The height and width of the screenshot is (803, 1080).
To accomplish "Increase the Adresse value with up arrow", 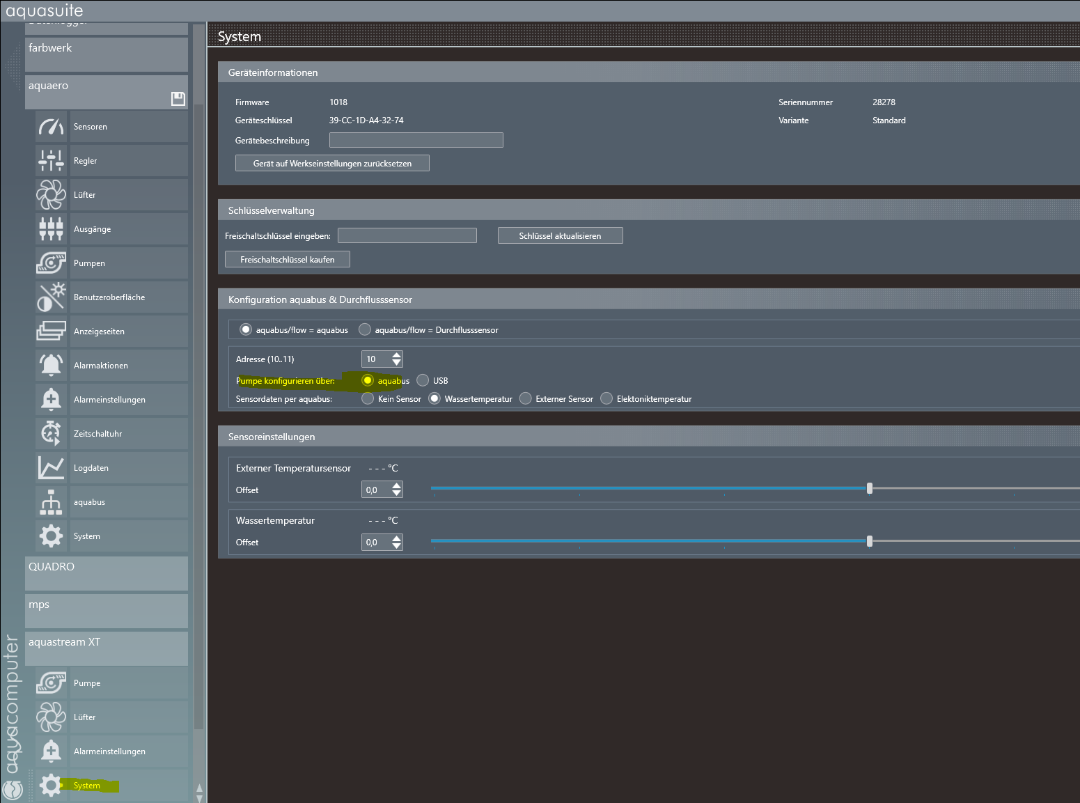I will pos(397,355).
